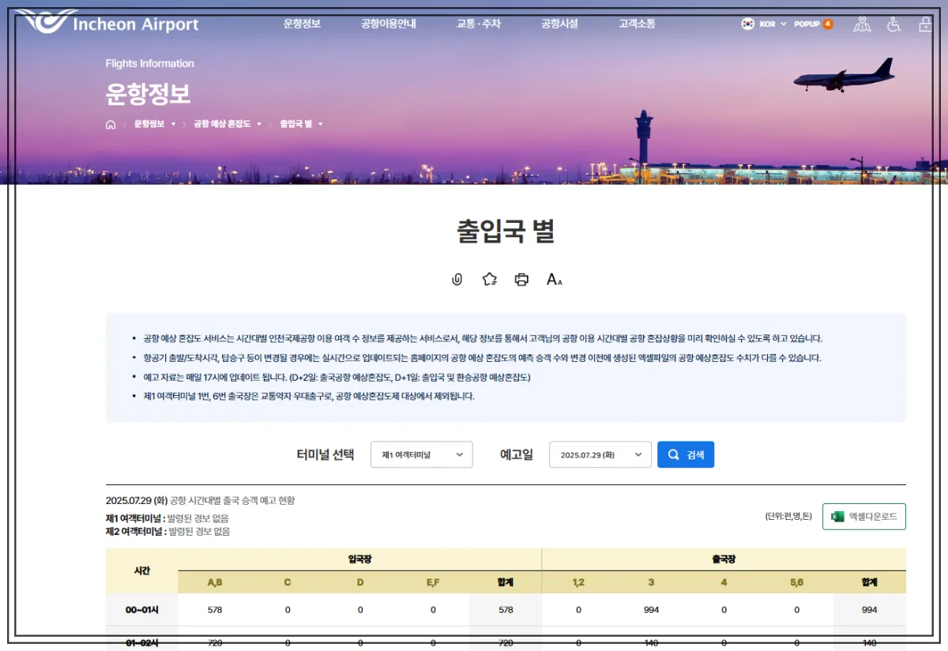Copy page link using paperclip icon
Screen dimensions: 948x651
click(x=457, y=279)
